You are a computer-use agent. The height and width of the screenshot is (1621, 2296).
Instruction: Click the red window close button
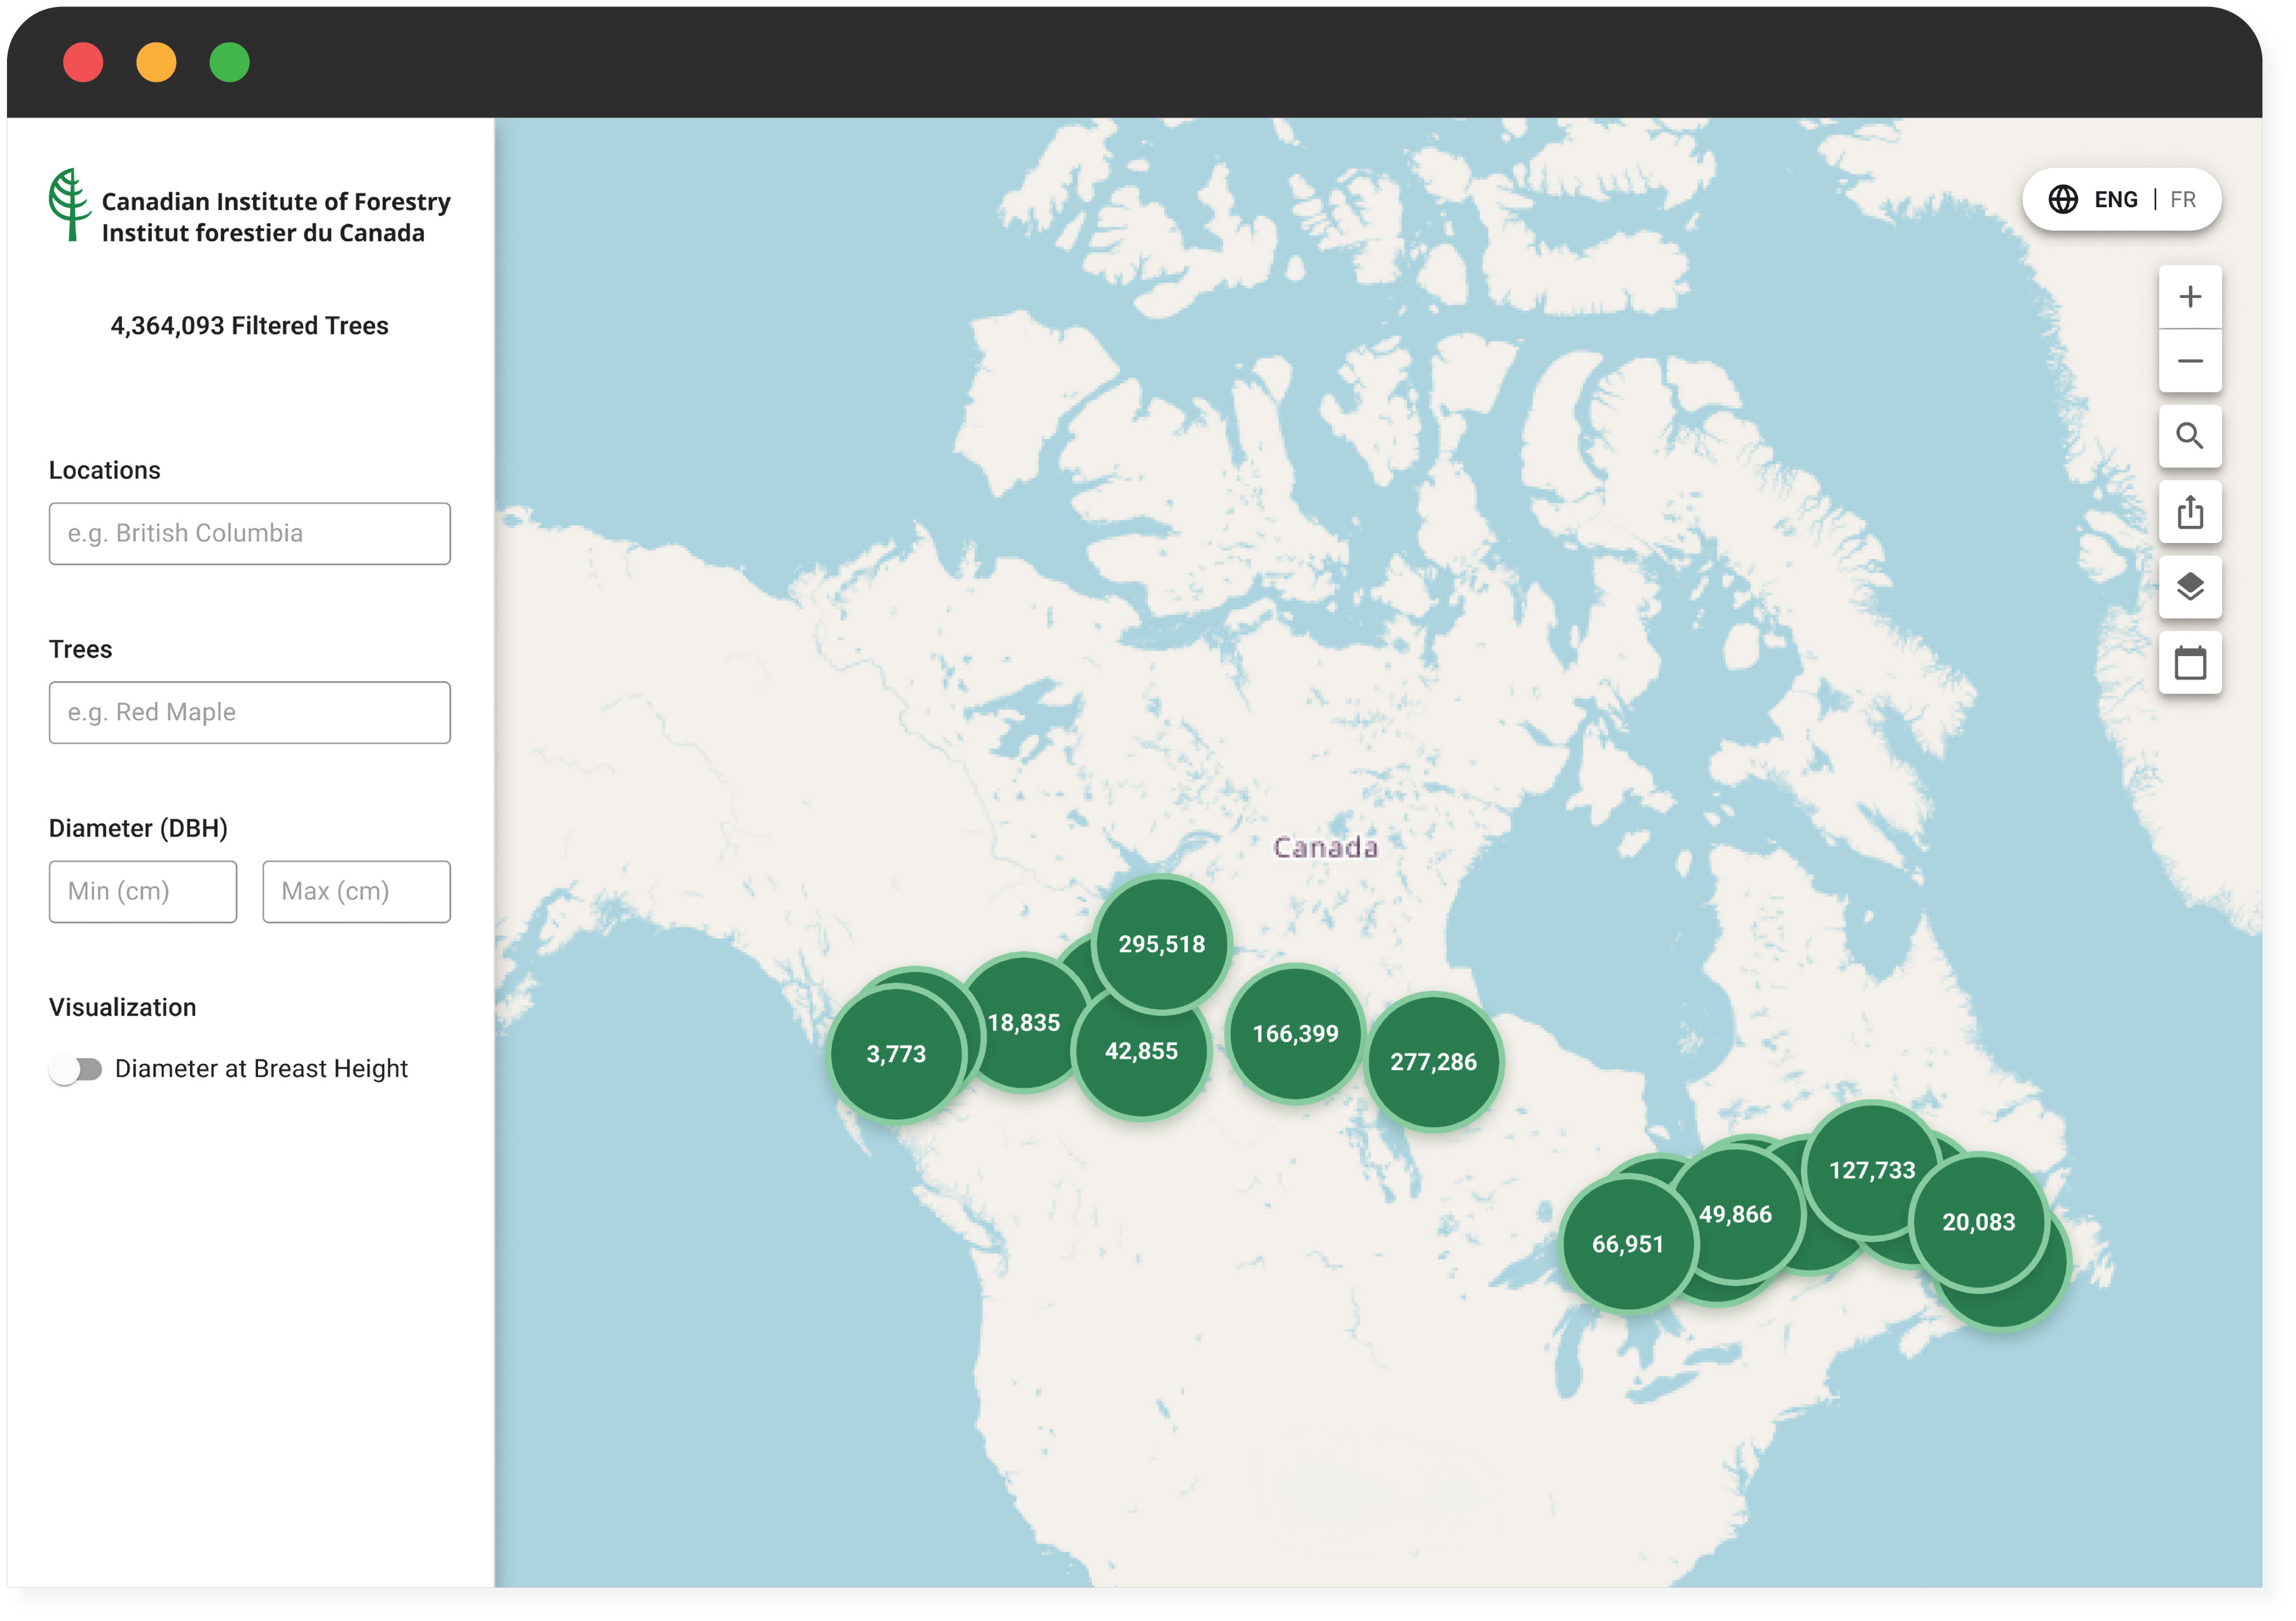(x=83, y=62)
